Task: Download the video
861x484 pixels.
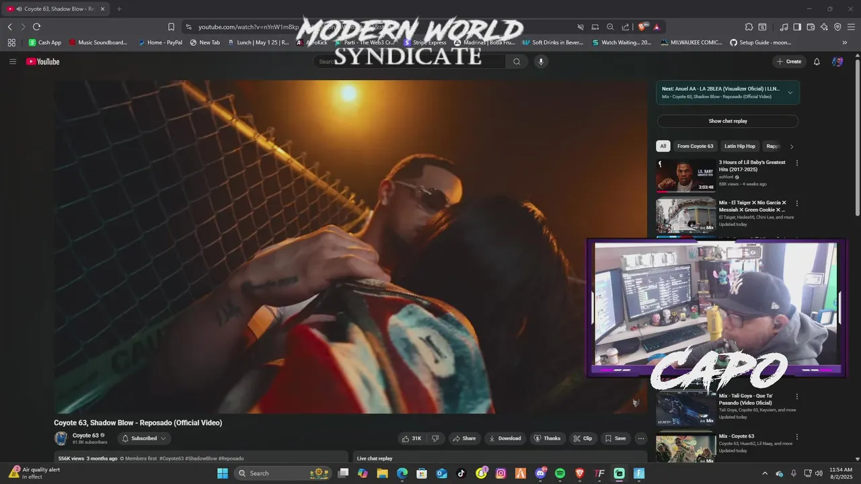Action: pos(504,438)
